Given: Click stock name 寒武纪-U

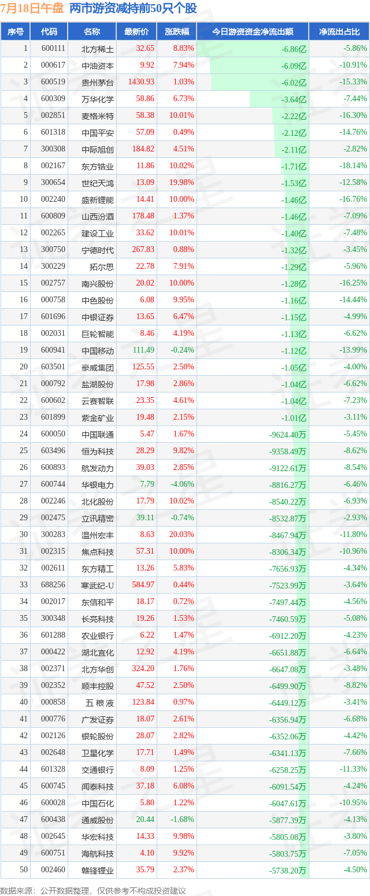Looking at the screenshot, I should 98,585.
